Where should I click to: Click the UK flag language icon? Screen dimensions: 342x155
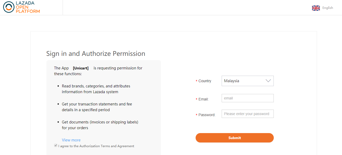click(x=316, y=8)
